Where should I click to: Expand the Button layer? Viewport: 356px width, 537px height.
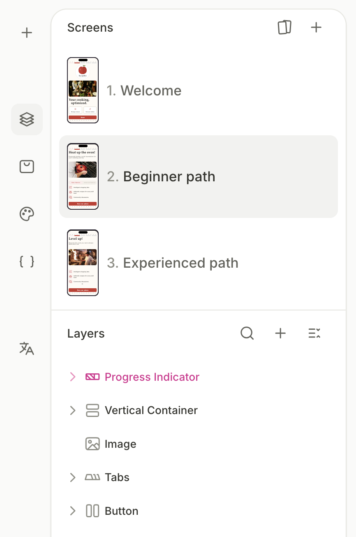[x=73, y=511]
